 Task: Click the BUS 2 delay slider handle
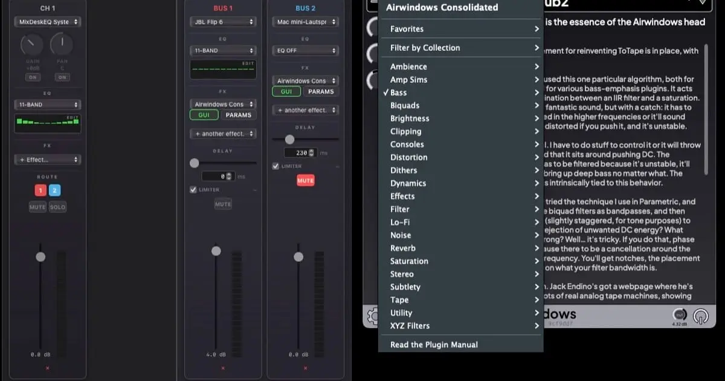point(289,139)
